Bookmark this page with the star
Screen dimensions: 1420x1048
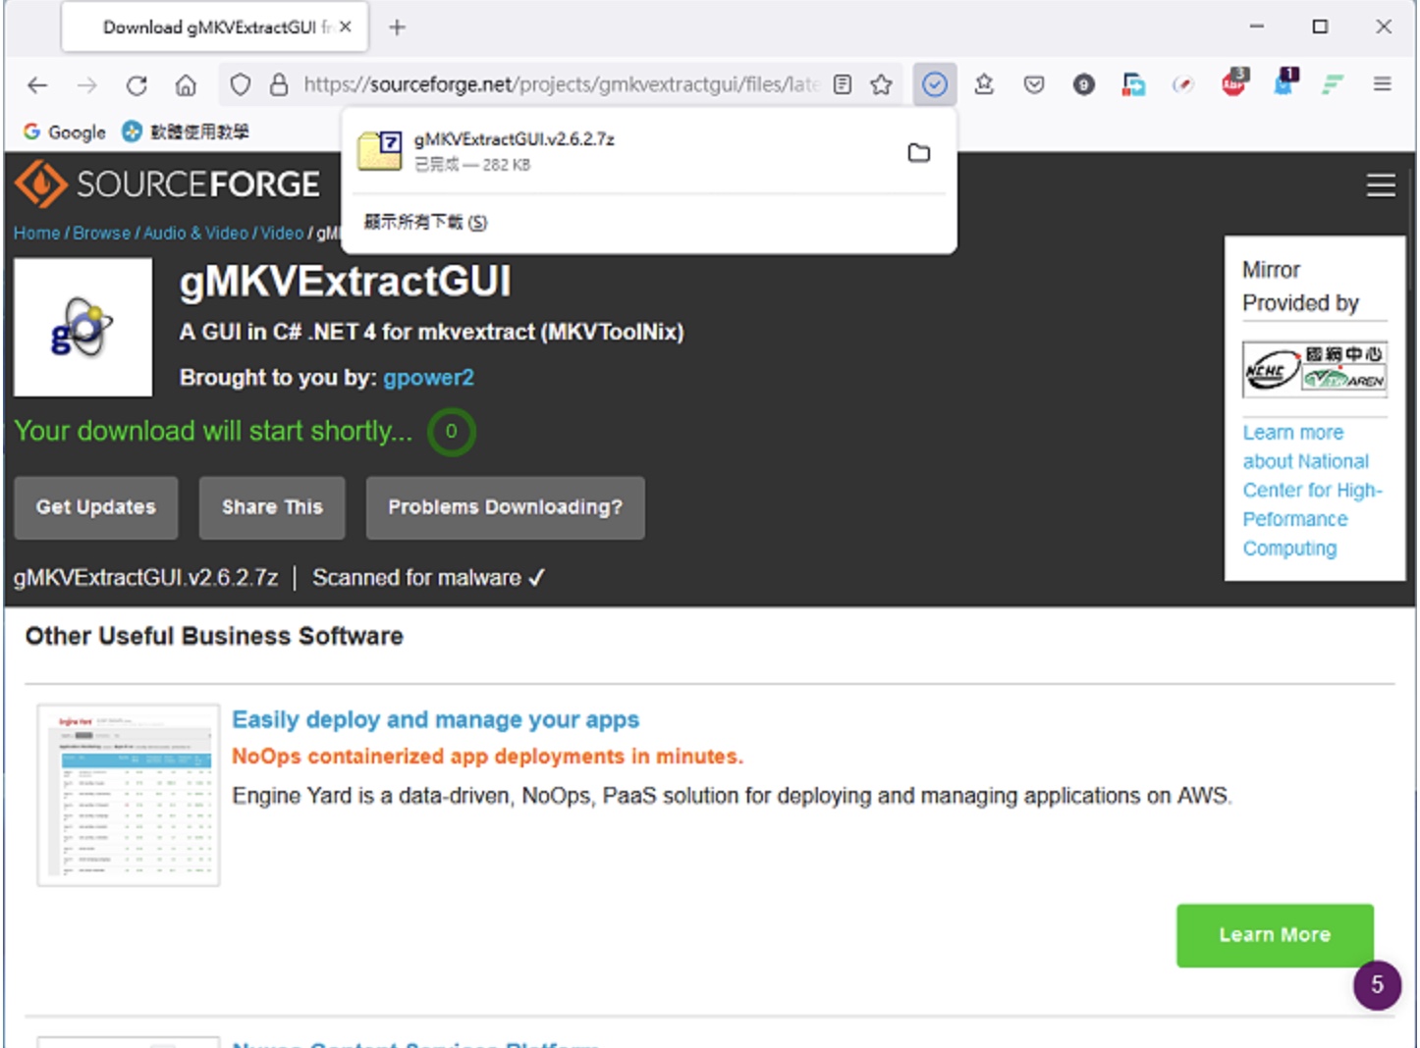(881, 84)
